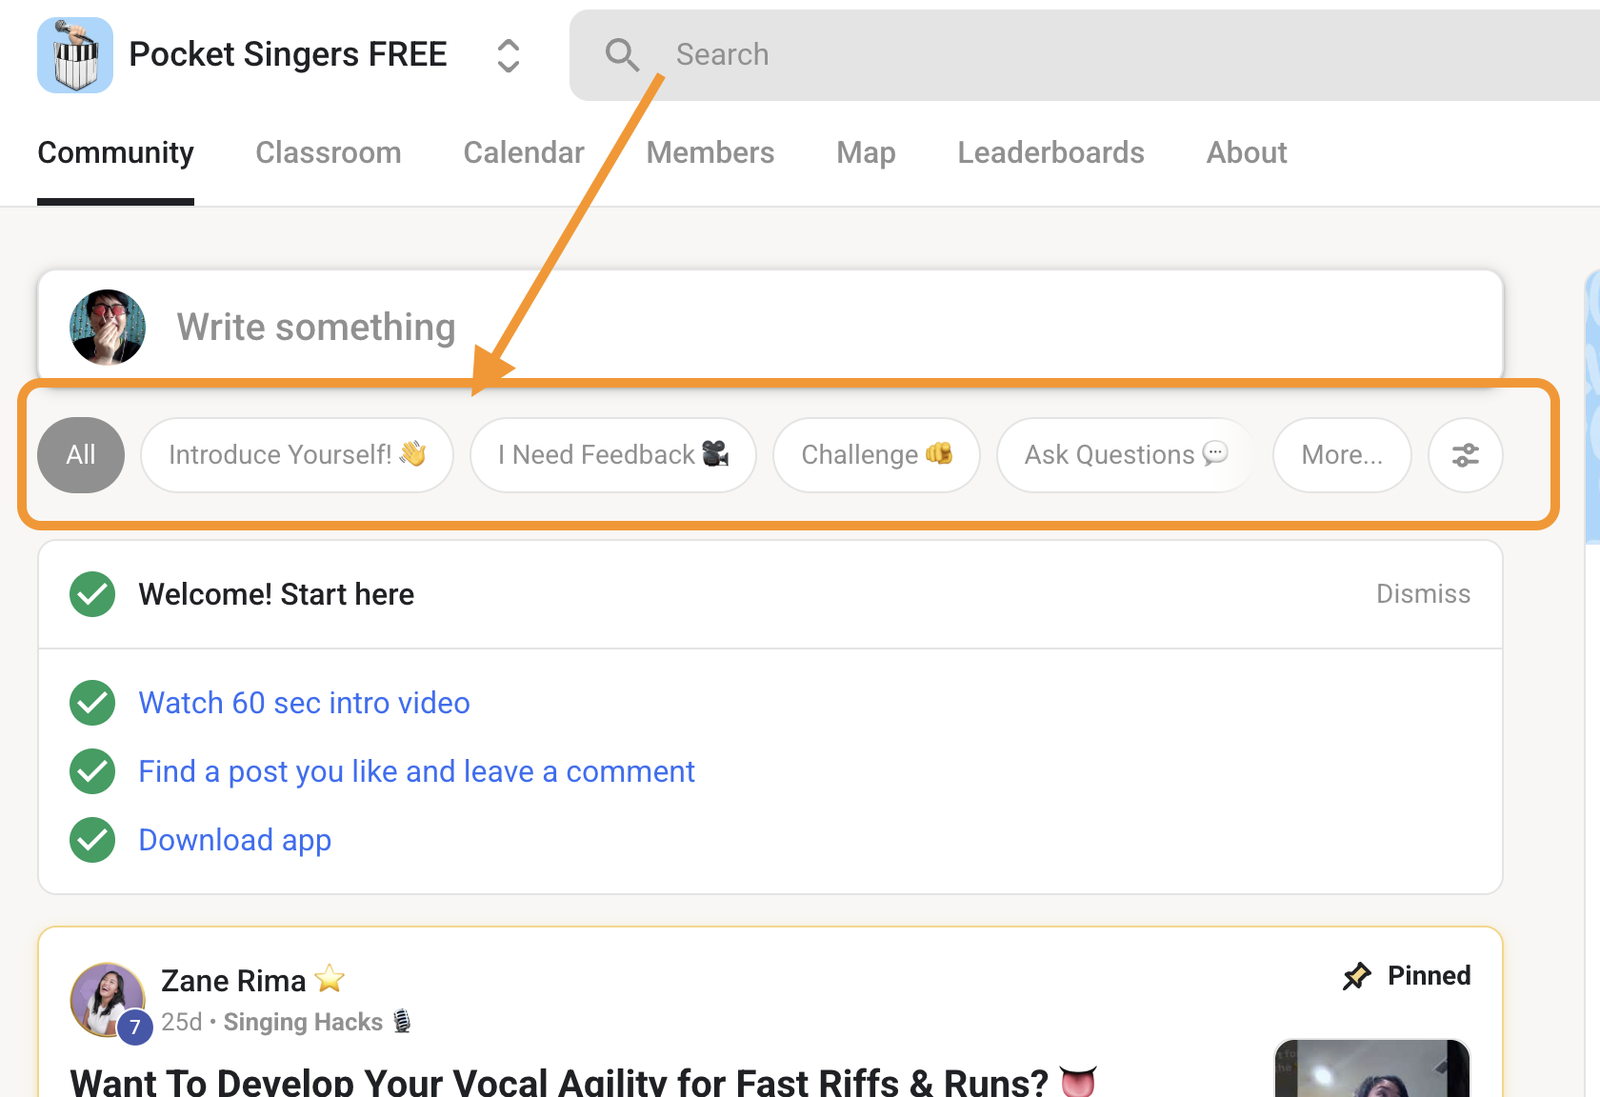The height and width of the screenshot is (1097, 1600).
Task: Toggle the Watch 60 sec intro checkmark
Action: click(x=92, y=703)
